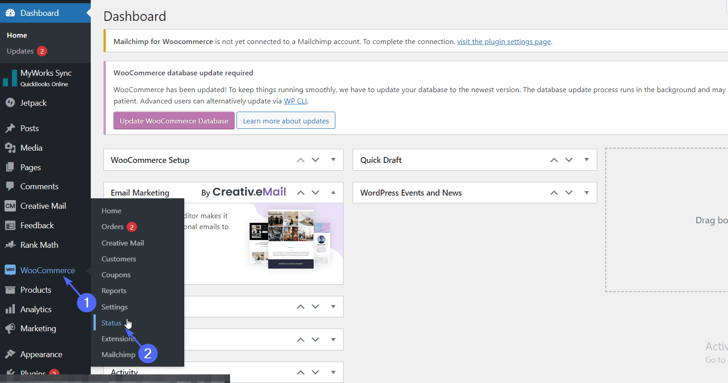The height and width of the screenshot is (383, 728).
Task: Open Analytics menu label
Action: 36,309
